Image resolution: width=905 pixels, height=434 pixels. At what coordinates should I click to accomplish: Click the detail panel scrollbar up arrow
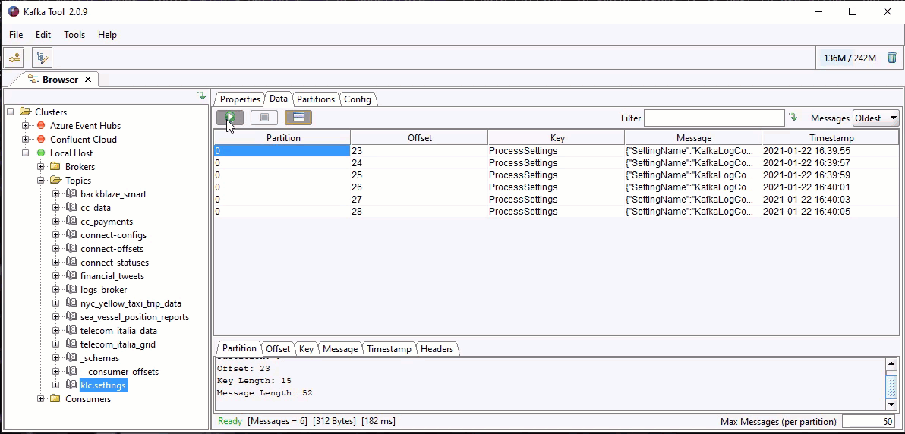[x=892, y=363]
